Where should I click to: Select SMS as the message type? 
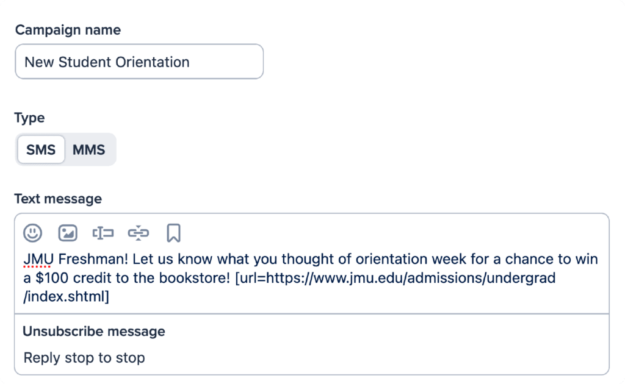[40, 149]
